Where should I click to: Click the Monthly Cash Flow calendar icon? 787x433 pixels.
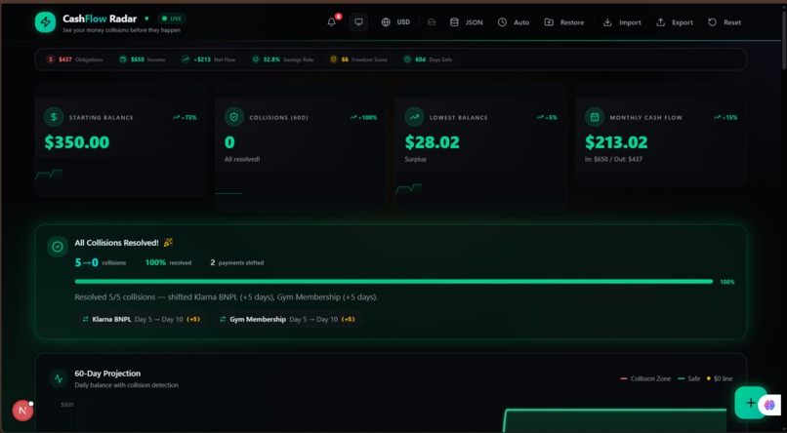(595, 117)
